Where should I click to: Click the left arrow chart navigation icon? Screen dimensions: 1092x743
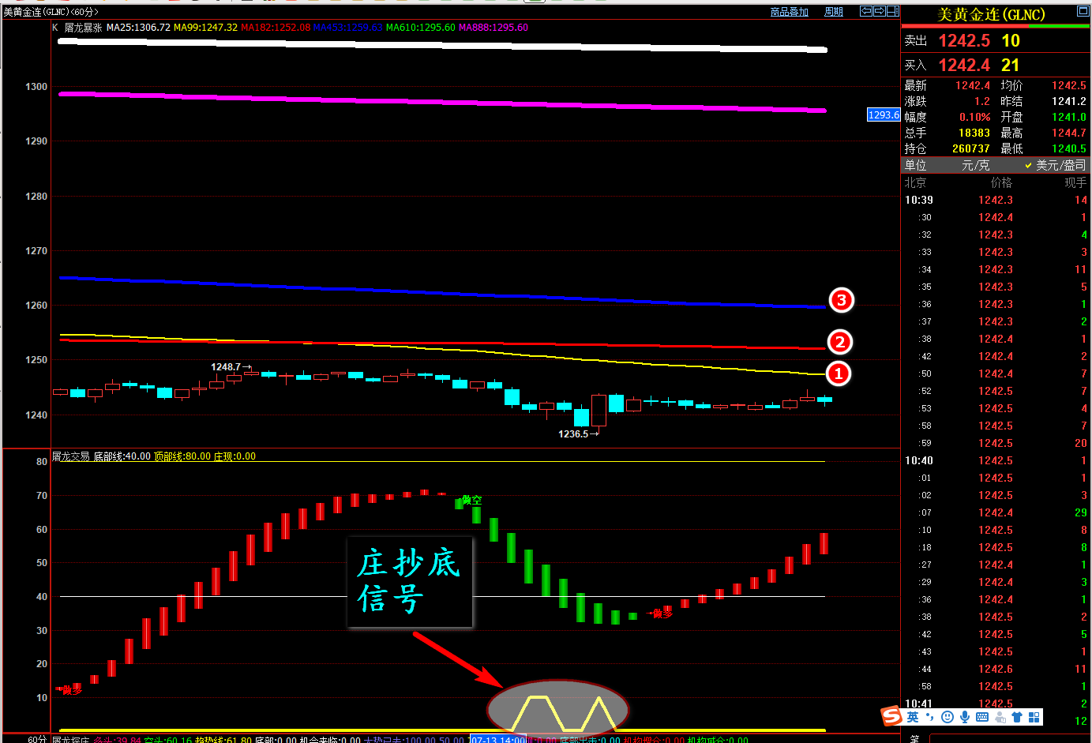point(866,11)
